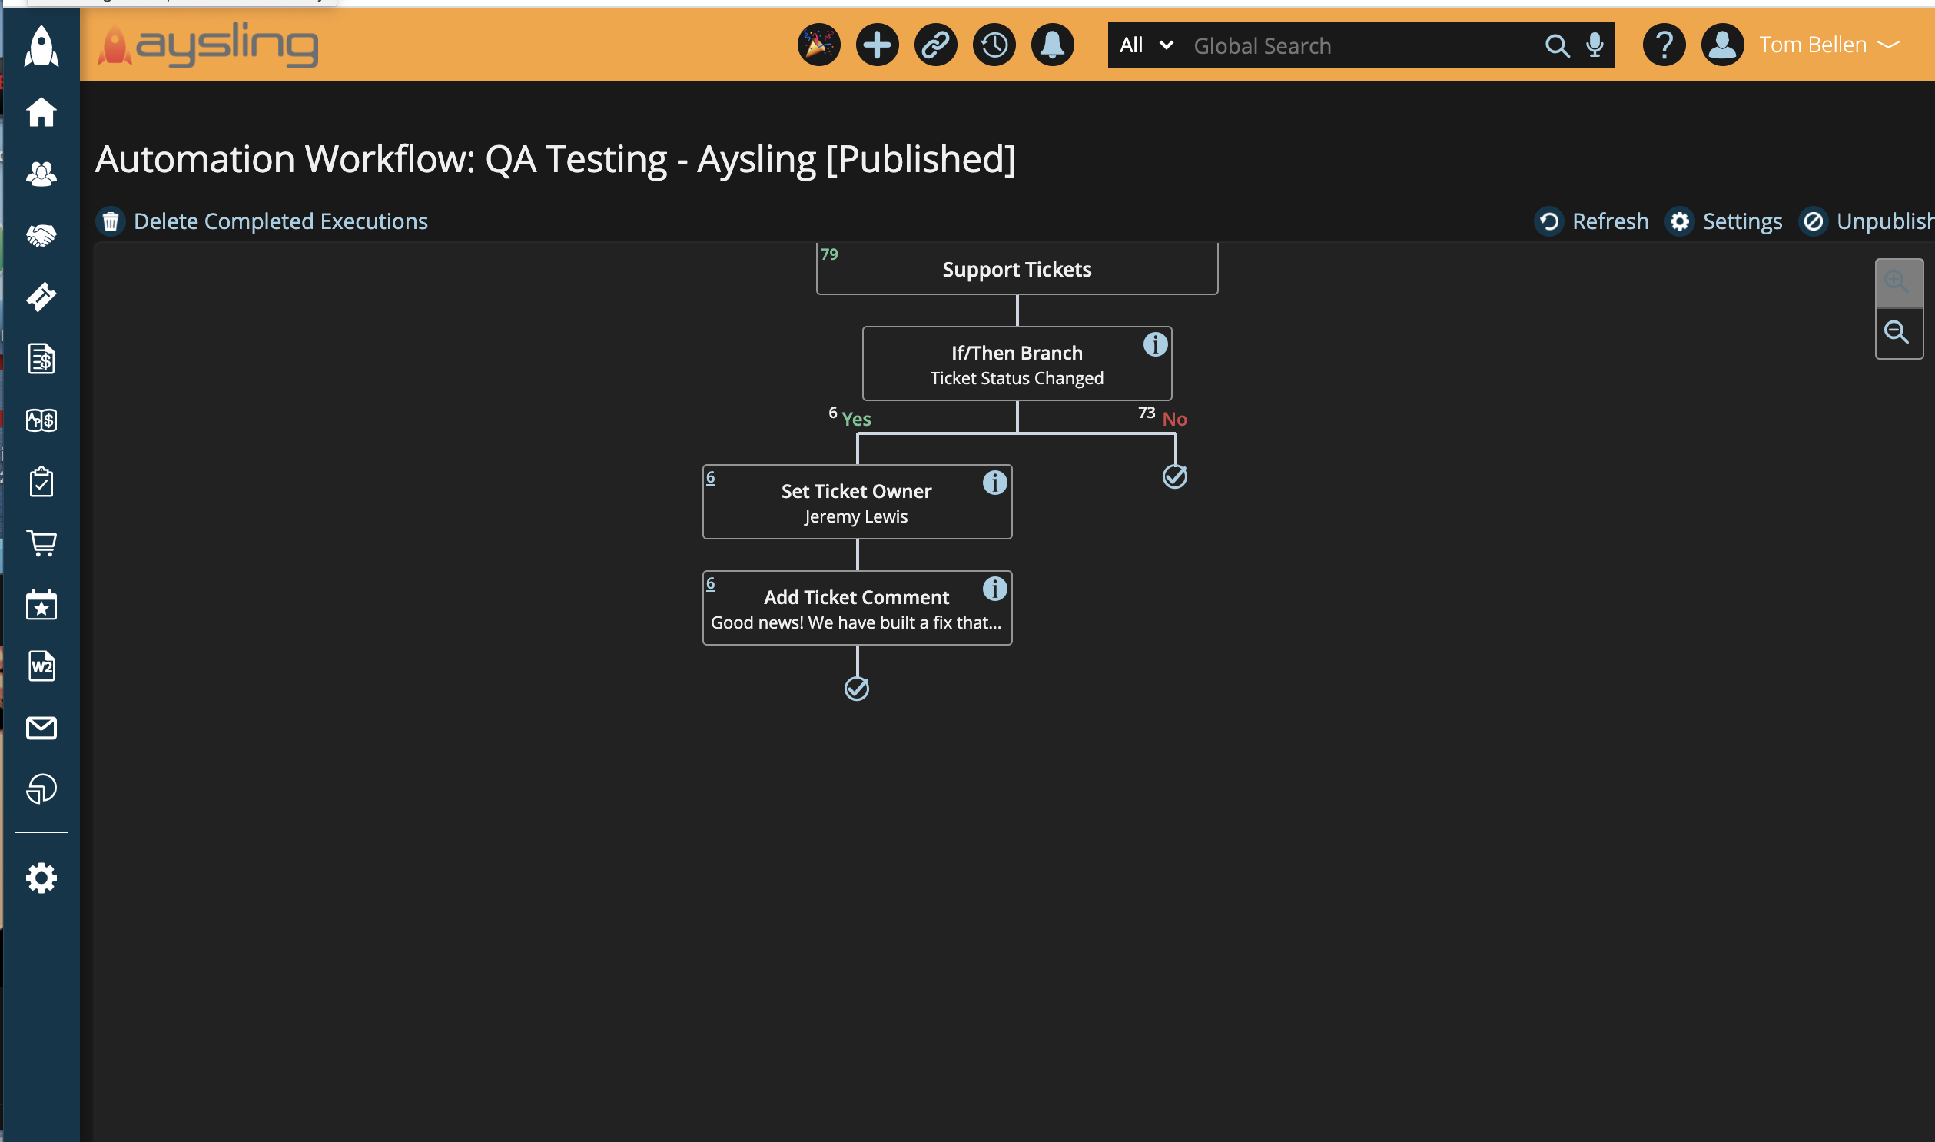Open the question mark help icon
The image size is (1935, 1142).
click(x=1664, y=45)
